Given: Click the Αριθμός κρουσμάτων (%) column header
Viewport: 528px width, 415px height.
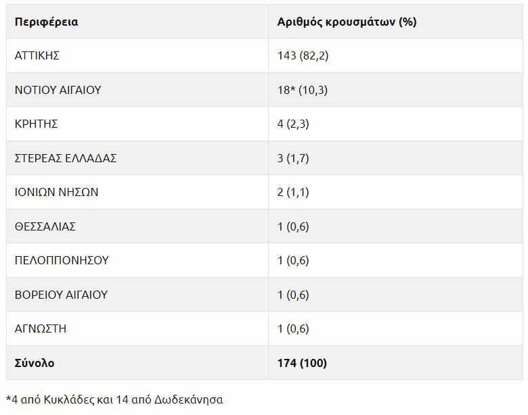Looking at the screenshot, I should [x=347, y=22].
